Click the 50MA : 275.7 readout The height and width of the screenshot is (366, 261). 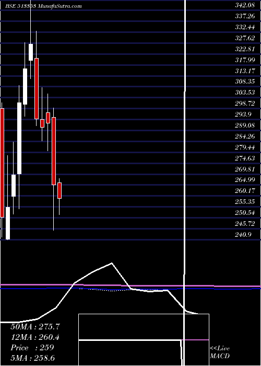pos(35,327)
